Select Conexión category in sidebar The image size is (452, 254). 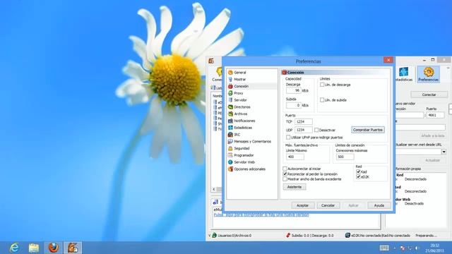(x=241, y=86)
